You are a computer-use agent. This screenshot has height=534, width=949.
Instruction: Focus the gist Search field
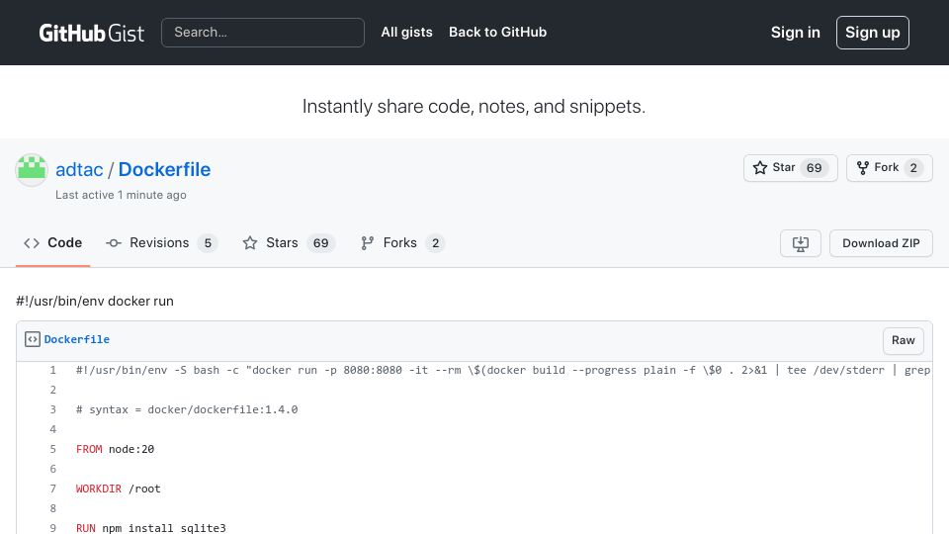coord(263,33)
